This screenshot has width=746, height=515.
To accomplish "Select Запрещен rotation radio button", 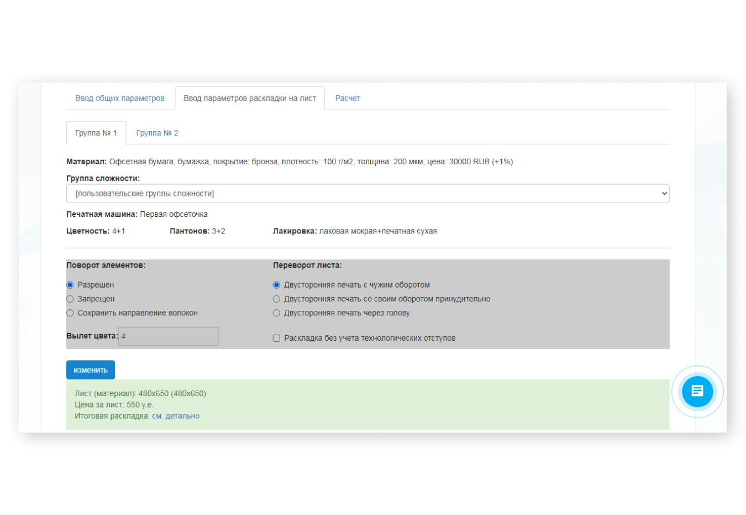I will pos(70,299).
